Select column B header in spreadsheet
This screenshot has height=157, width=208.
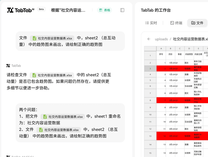pyautogui.click(x=170, y=49)
